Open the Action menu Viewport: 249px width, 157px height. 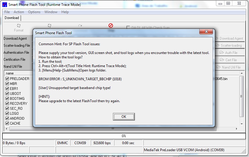(x=19, y=12)
